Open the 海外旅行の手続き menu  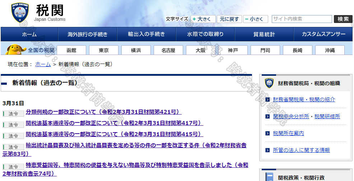click(x=88, y=34)
